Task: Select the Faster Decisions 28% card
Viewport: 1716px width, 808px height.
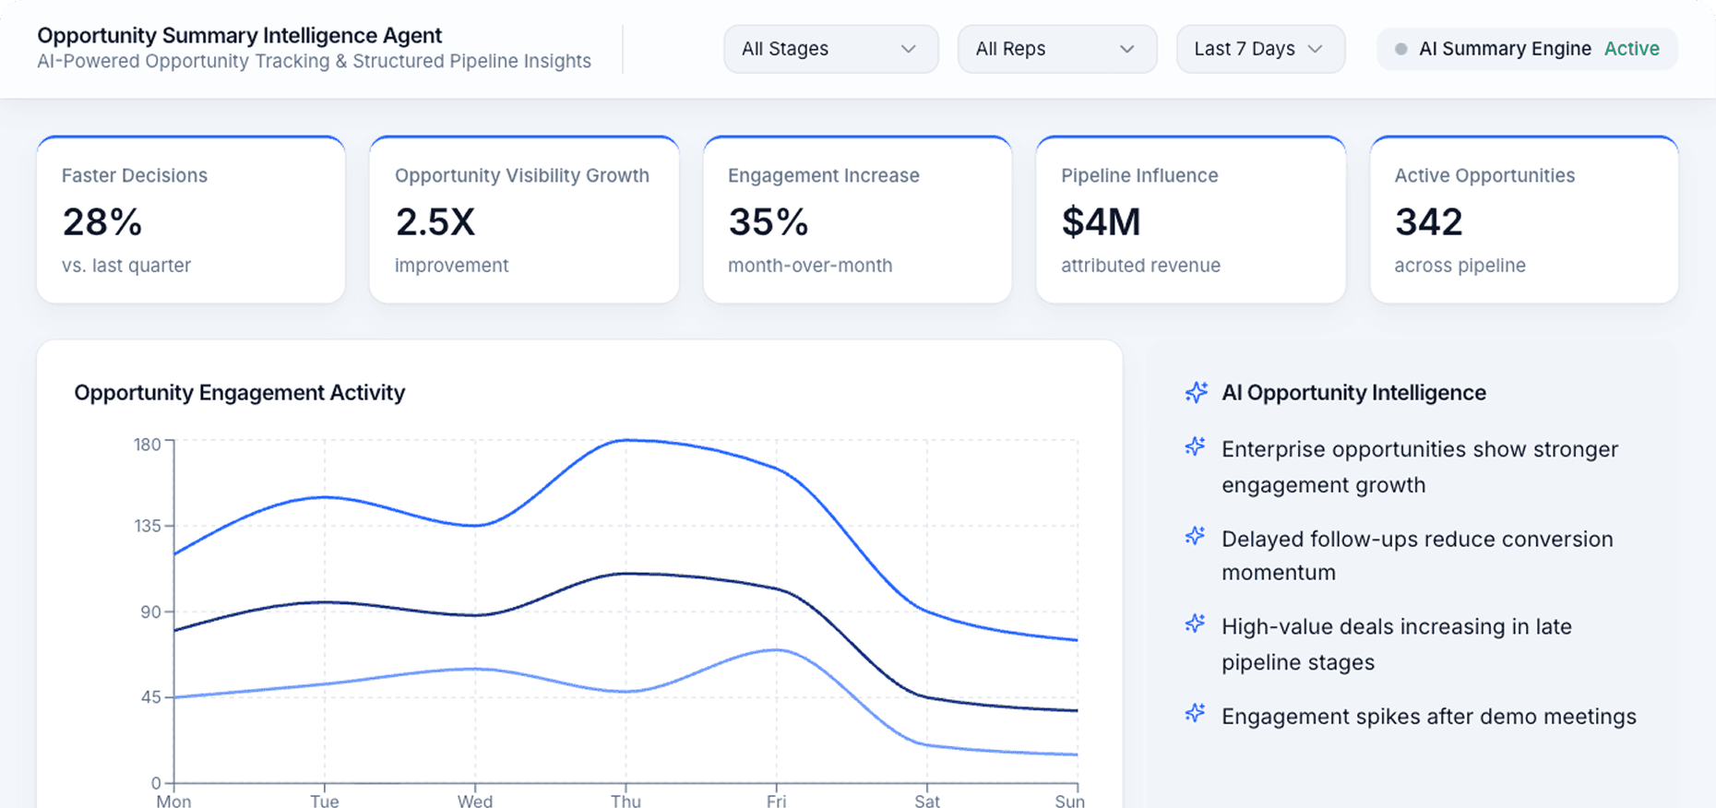Action: pos(191,220)
